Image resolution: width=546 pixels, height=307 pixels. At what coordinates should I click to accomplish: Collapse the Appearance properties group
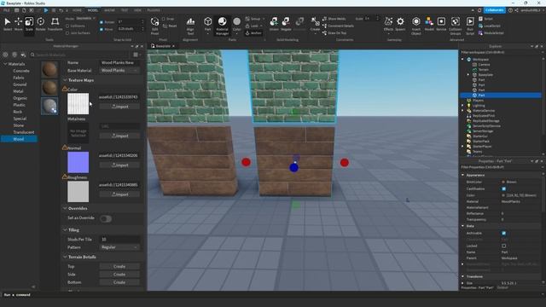(462, 175)
